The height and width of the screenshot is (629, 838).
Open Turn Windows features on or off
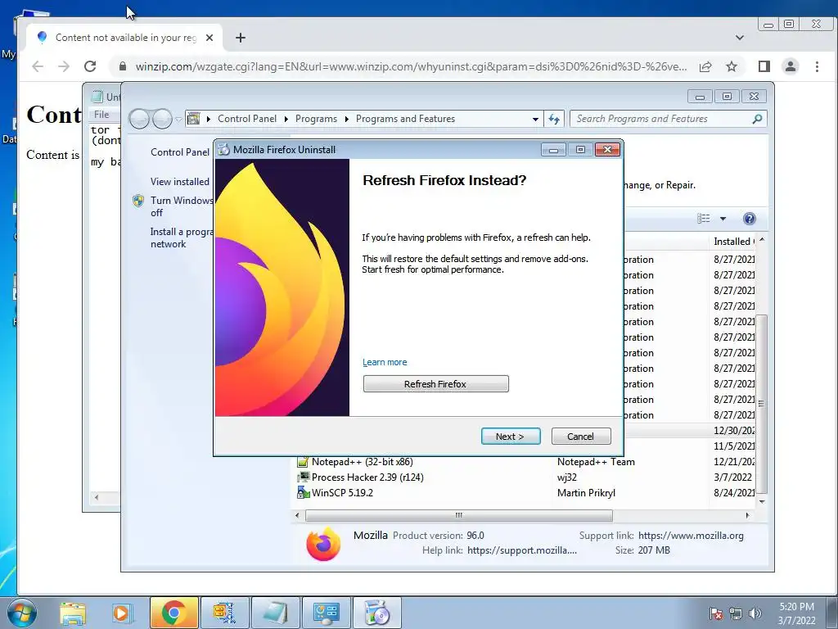pyautogui.click(x=181, y=206)
